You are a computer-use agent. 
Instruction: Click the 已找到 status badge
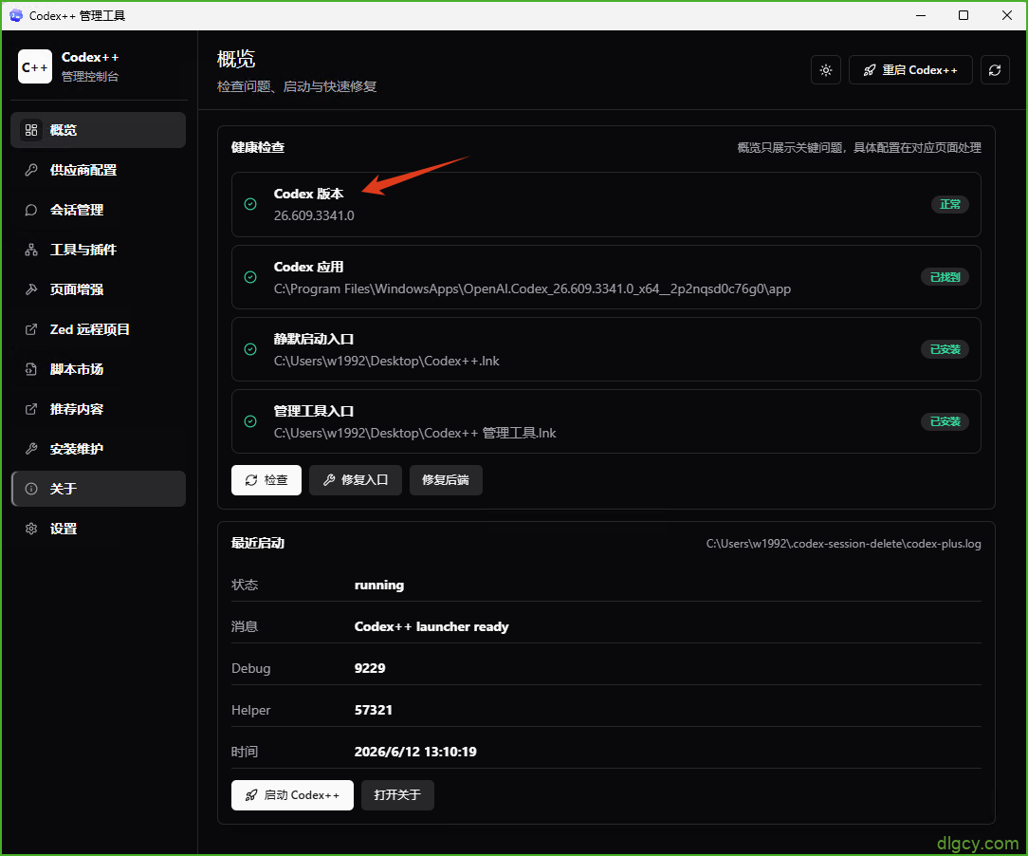click(x=945, y=277)
